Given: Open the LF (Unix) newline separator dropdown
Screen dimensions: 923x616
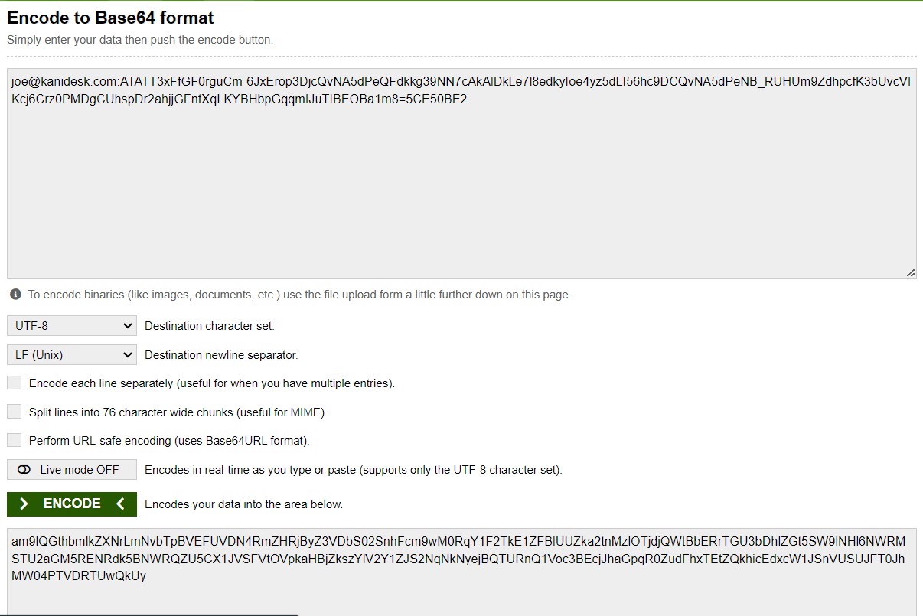Looking at the screenshot, I should [72, 355].
